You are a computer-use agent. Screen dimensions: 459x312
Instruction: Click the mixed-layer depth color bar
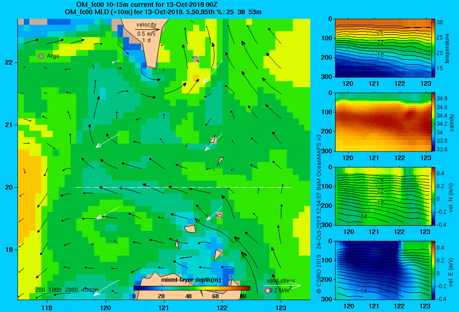pyautogui.click(x=192, y=288)
